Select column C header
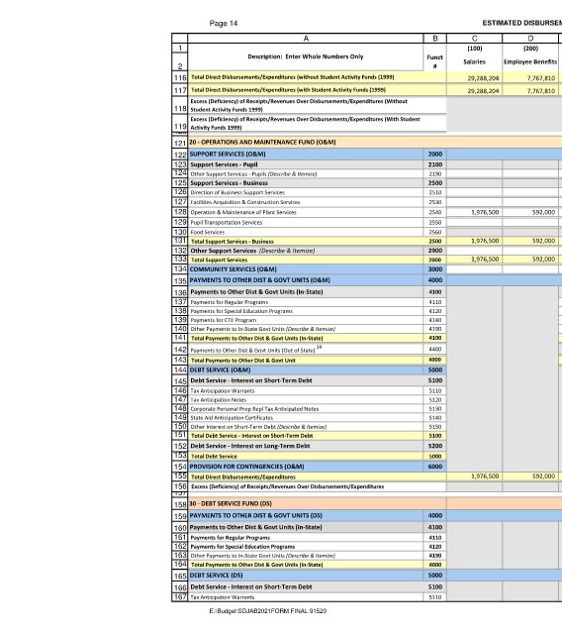 point(474,39)
